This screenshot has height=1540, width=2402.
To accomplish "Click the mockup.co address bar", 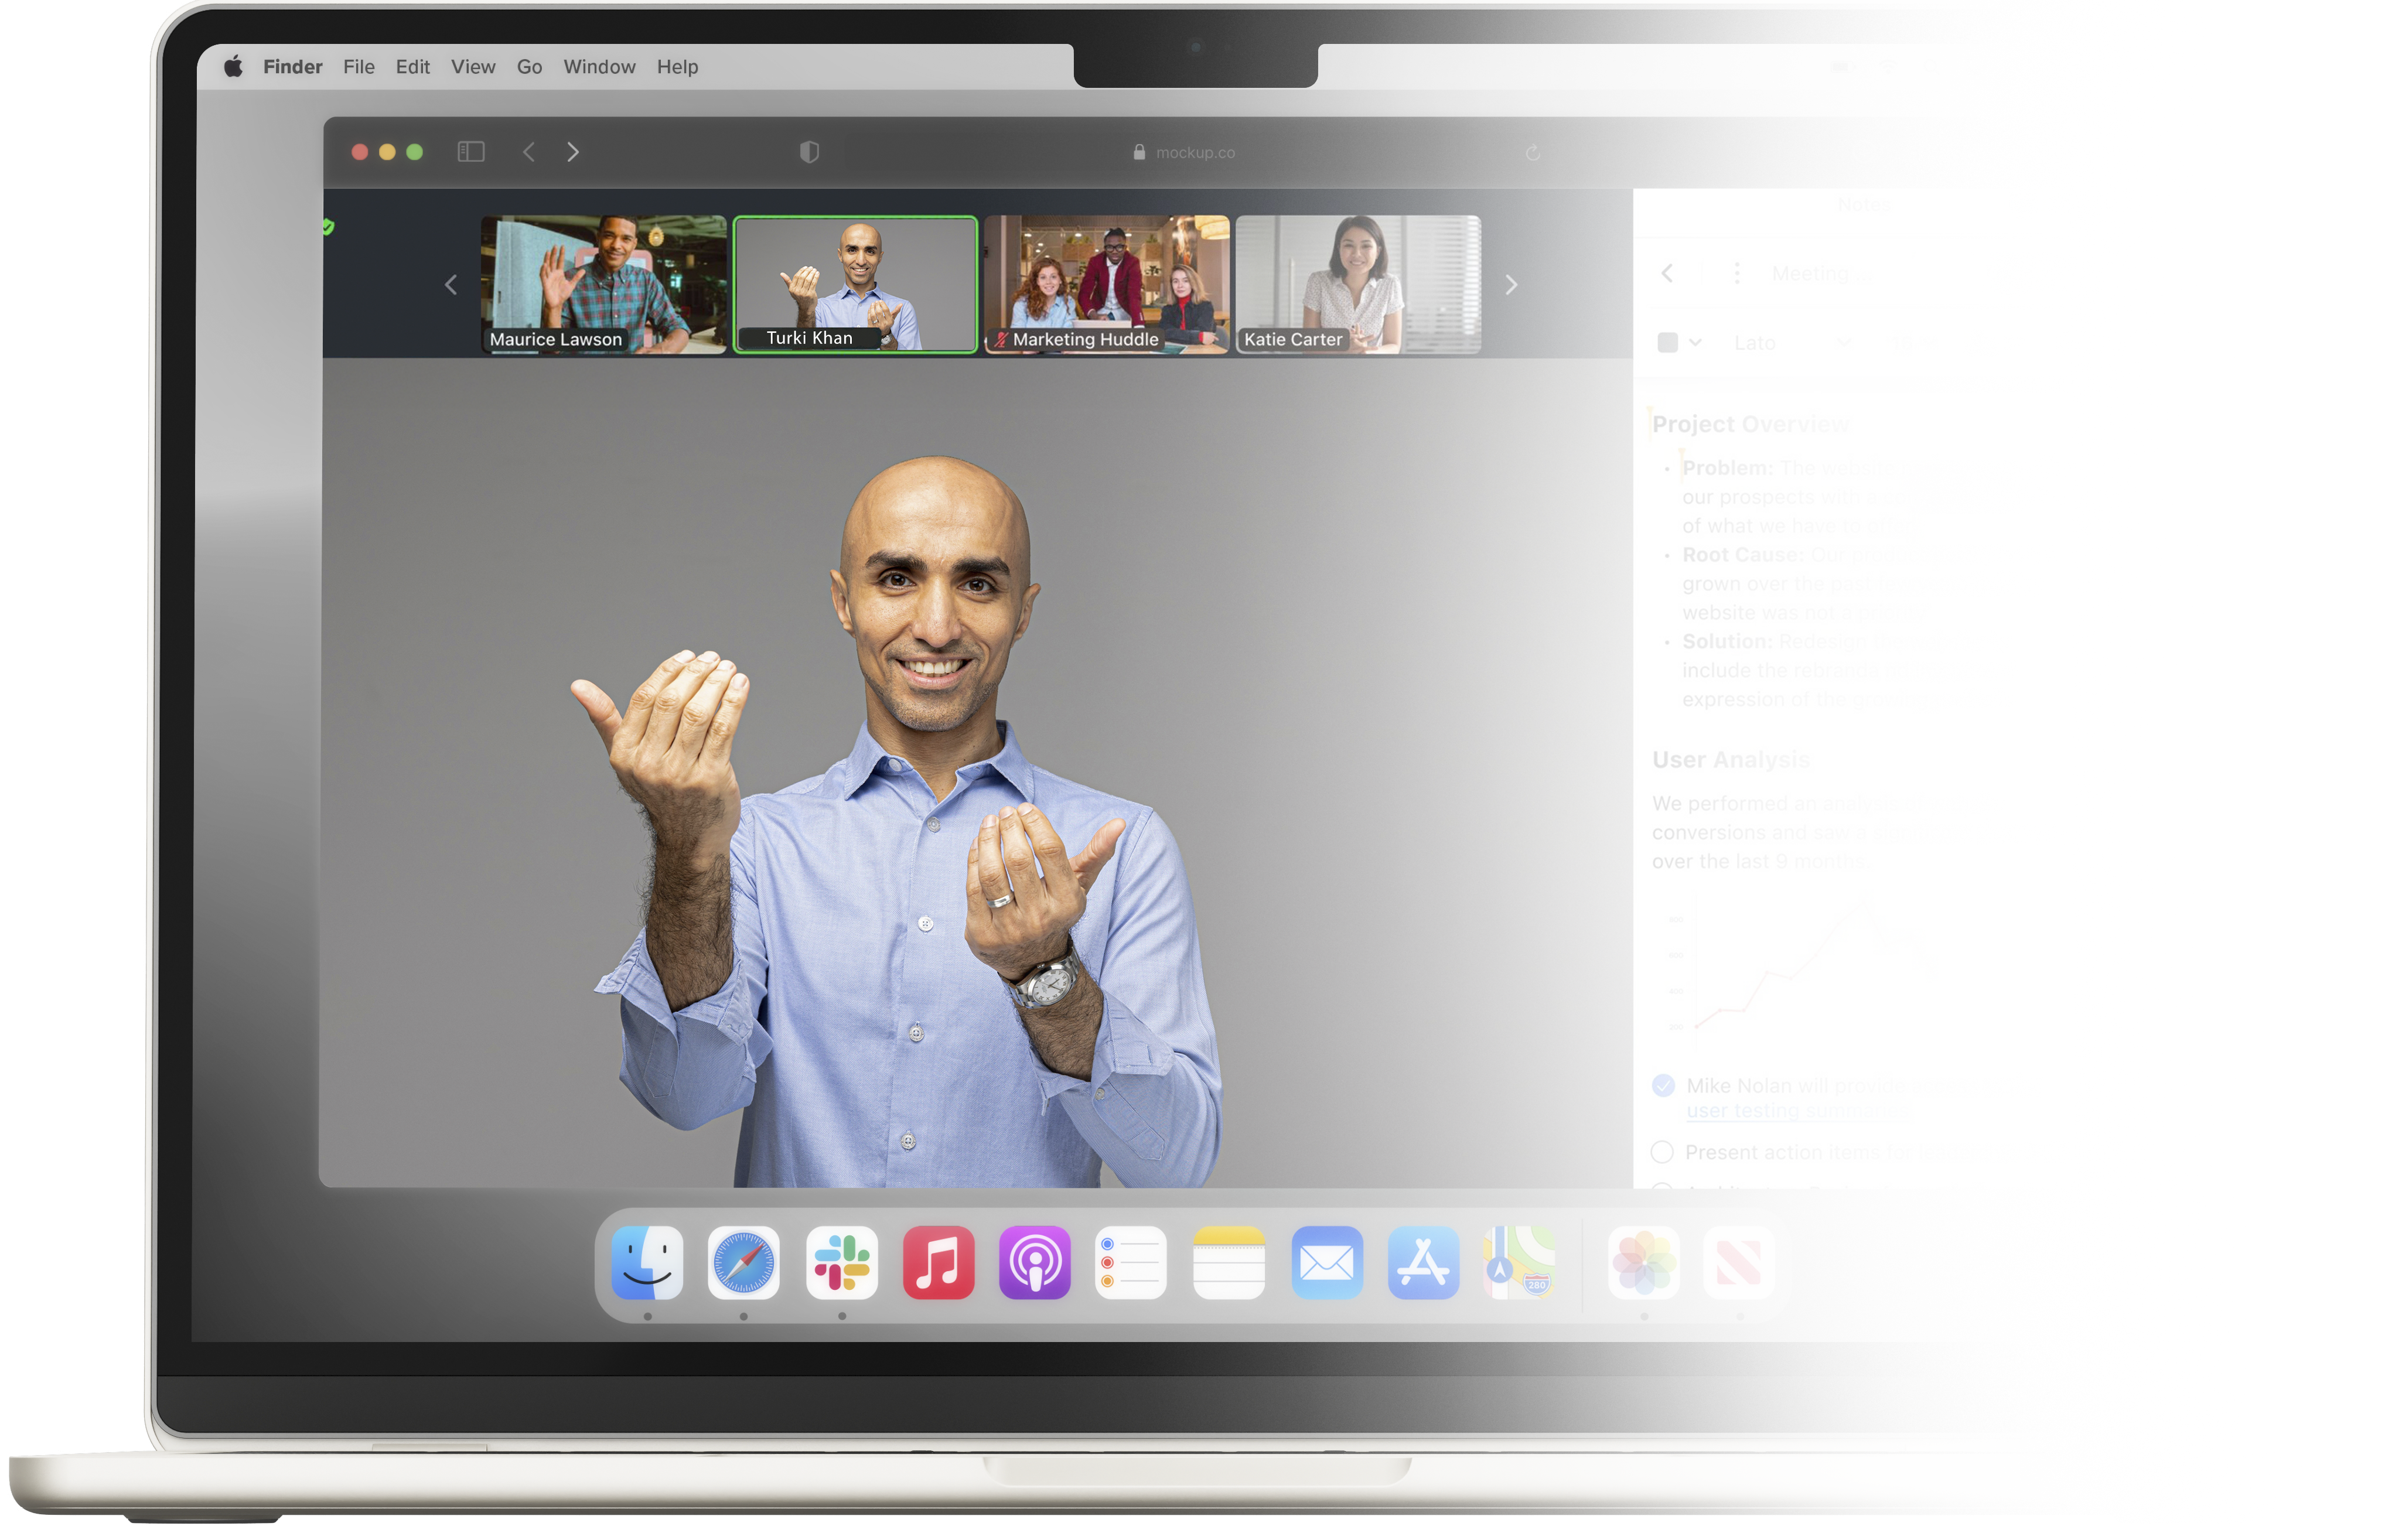I will pos(1185,152).
